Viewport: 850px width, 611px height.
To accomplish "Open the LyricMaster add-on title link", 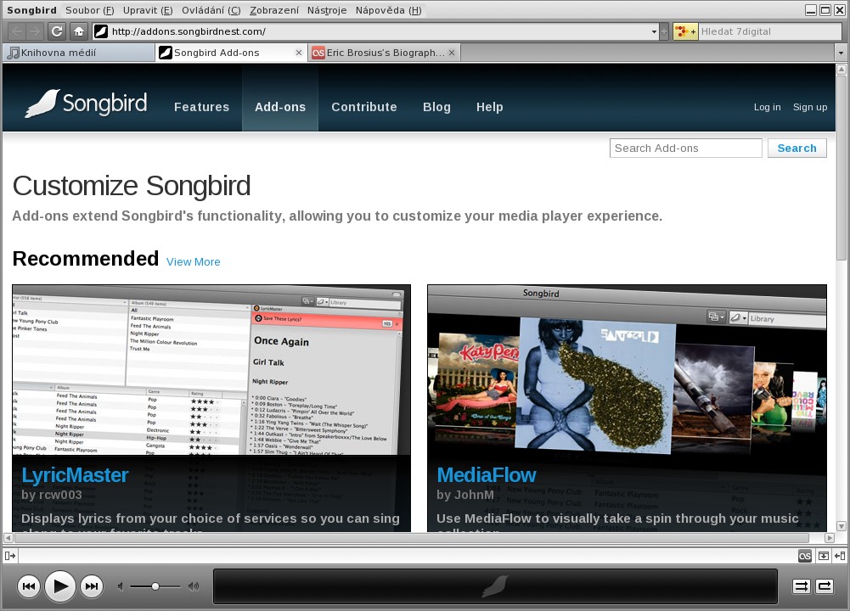I will pyautogui.click(x=75, y=475).
